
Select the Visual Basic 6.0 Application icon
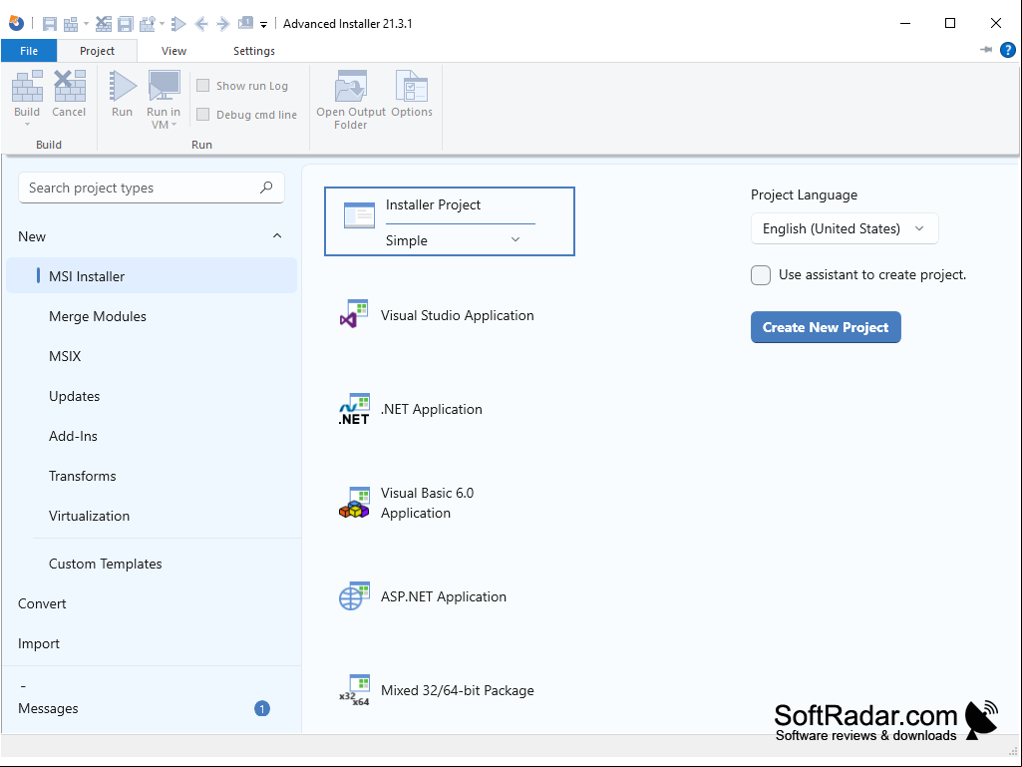click(355, 503)
